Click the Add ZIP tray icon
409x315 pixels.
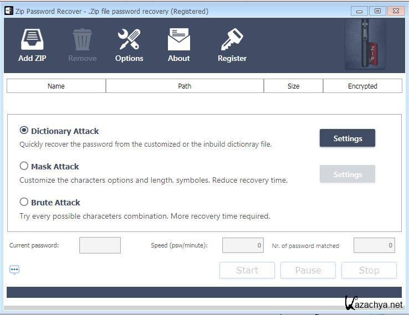coord(33,40)
